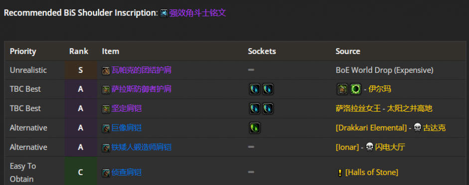Image resolution: width=469 pixels, height=185 pixels.
Task: Click the skull icon next to 古达克
Action: (418, 128)
